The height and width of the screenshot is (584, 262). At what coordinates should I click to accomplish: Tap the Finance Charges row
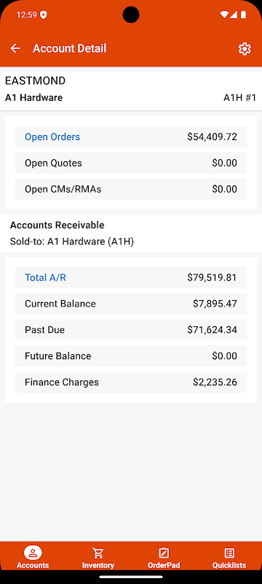point(131,382)
